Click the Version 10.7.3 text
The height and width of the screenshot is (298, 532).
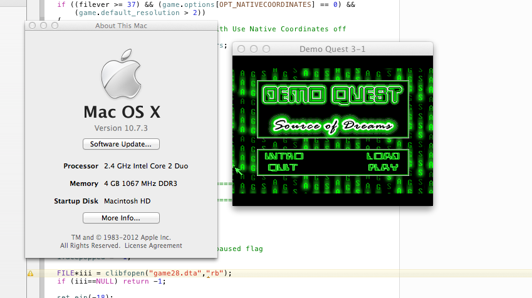(x=121, y=128)
